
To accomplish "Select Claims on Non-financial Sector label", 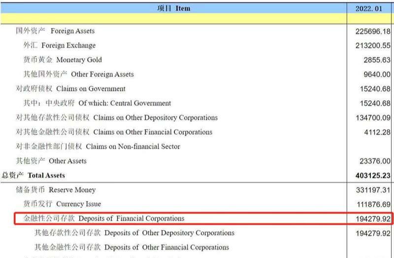I will (x=98, y=146).
